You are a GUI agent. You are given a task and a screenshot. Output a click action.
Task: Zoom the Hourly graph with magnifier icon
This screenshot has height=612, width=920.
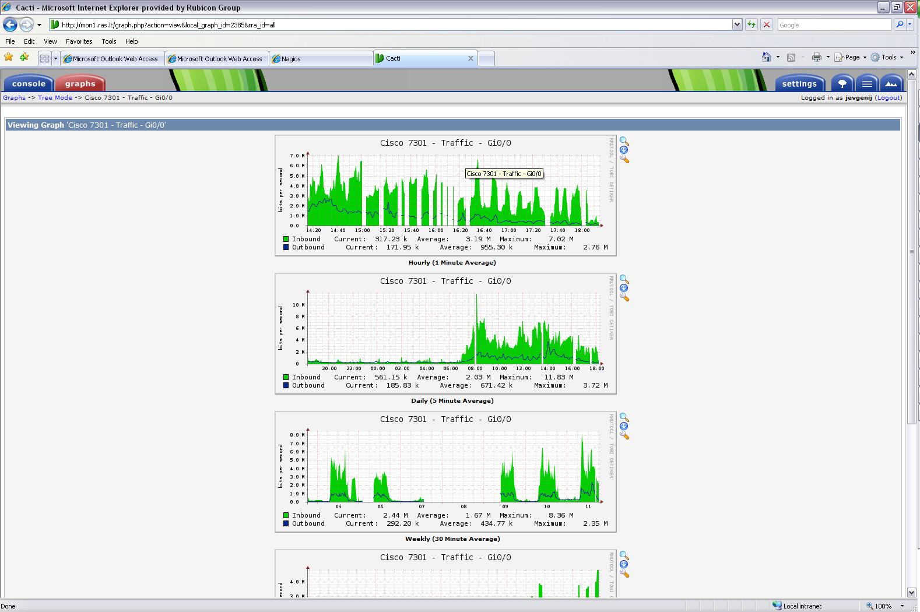[624, 141]
